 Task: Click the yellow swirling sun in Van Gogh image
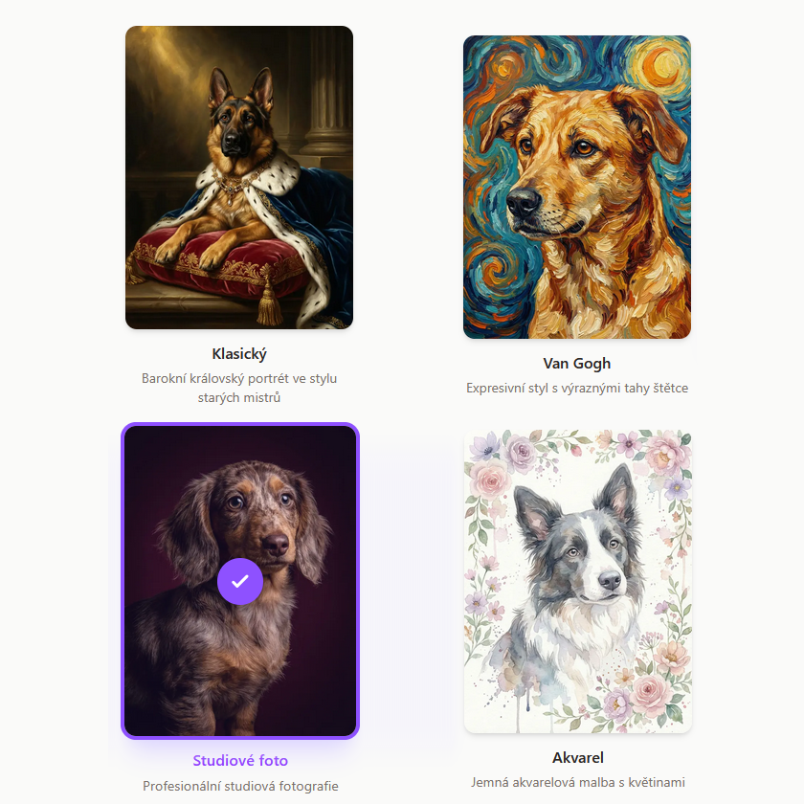click(659, 65)
